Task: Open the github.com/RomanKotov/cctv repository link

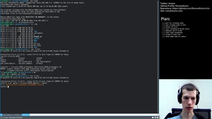Action: [x=191, y=8]
